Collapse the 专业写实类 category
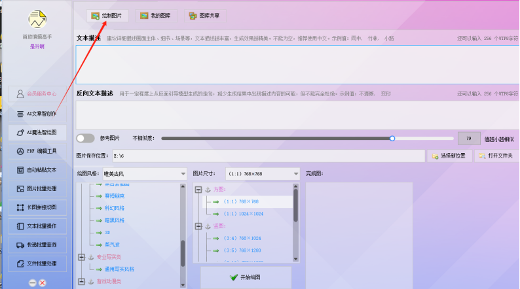The image size is (520, 289). coord(82,257)
